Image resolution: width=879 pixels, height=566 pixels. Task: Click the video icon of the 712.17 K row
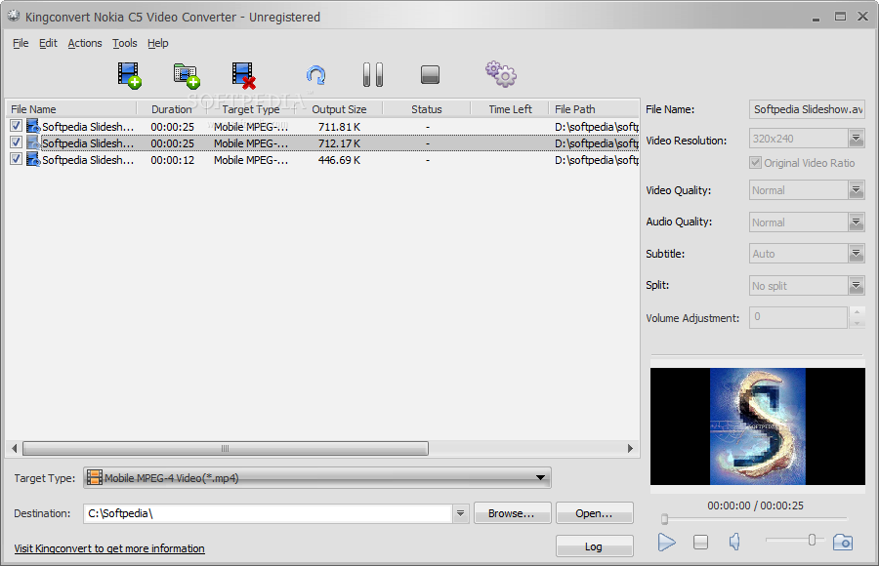(x=33, y=142)
